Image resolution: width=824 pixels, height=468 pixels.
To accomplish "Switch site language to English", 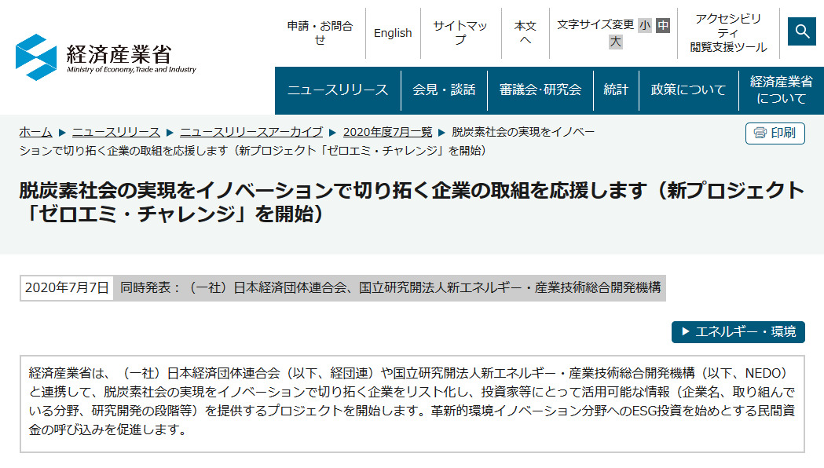I will pos(393,33).
